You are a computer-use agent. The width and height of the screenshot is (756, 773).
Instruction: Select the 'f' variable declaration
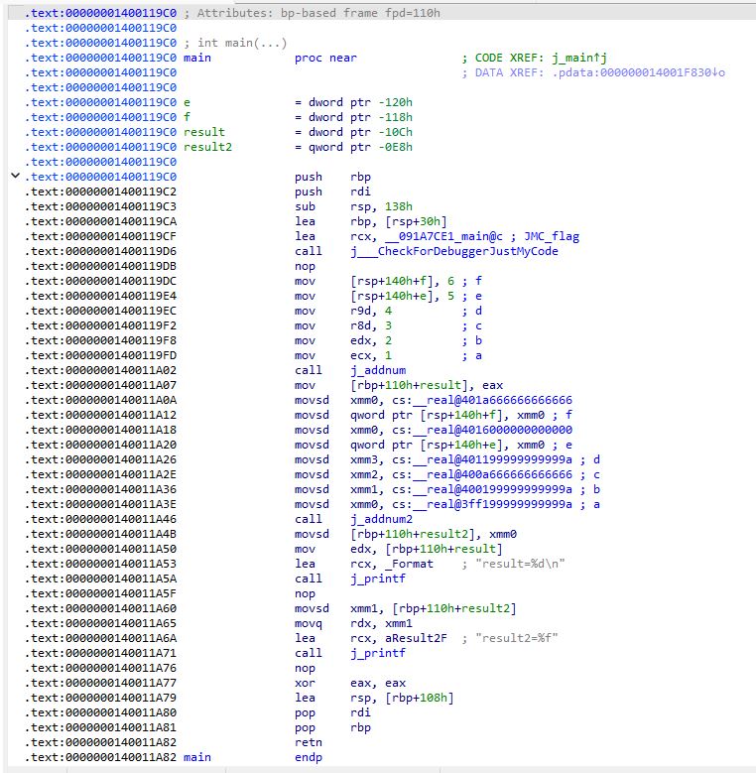(187, 117)
